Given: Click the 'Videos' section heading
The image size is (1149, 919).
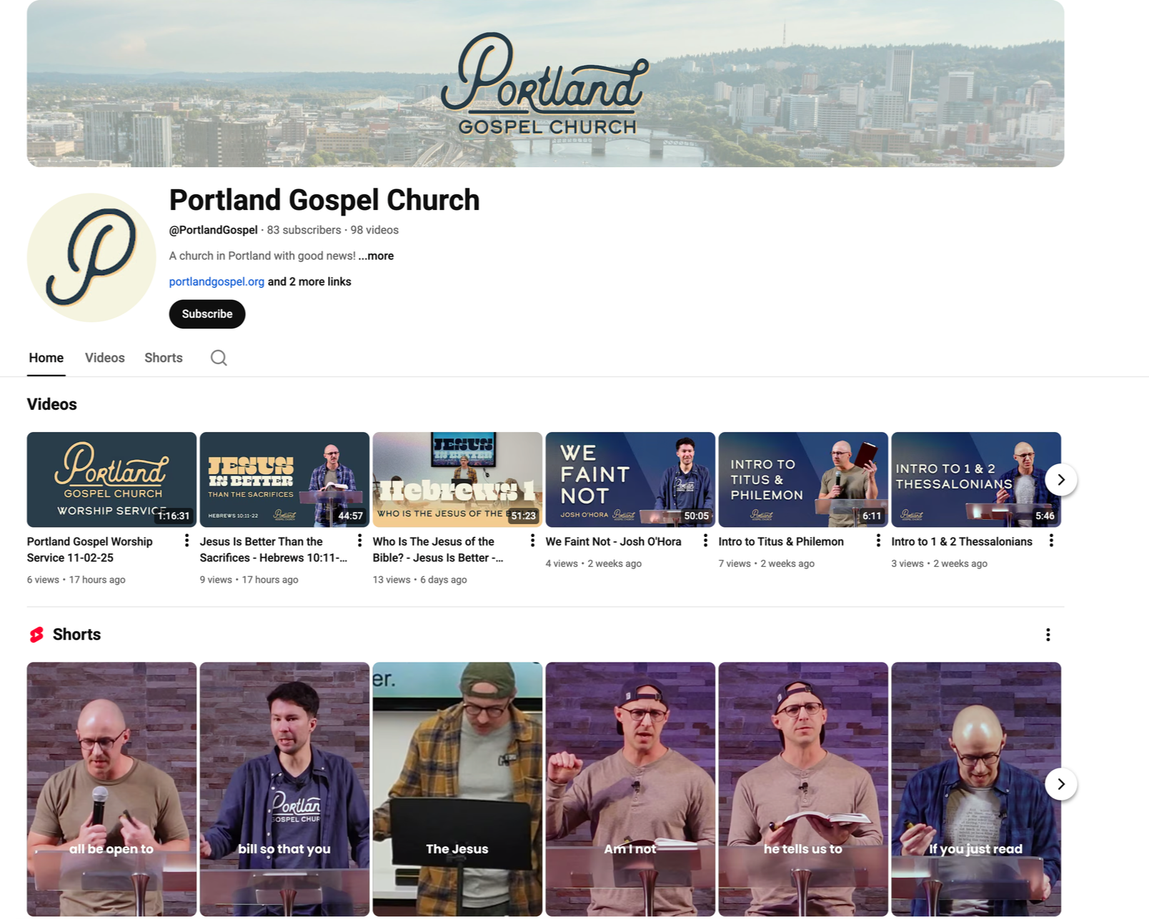Looking at the screenshot, I should tap(52, 404).
